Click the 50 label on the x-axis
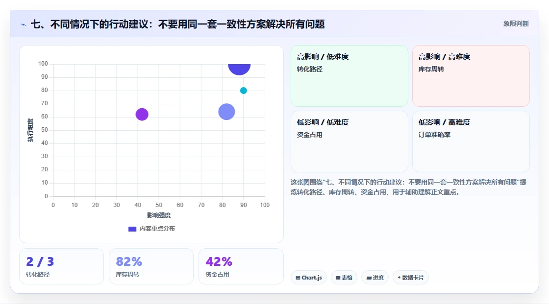 [159, 205]
